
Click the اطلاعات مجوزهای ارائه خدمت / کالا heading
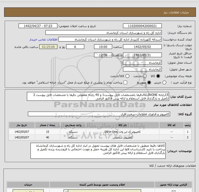click(173, 166)
